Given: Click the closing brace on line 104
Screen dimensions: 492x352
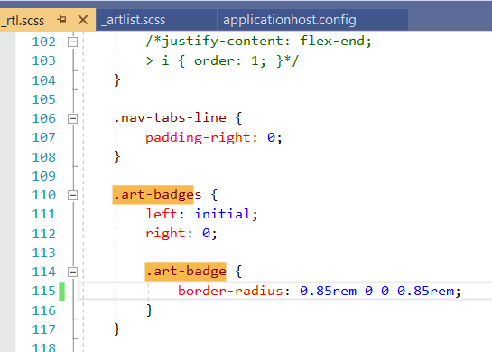Looking at the screenshot, I should [x=117, y=80].
